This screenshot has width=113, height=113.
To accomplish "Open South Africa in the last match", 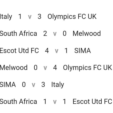I will point(18,101).
